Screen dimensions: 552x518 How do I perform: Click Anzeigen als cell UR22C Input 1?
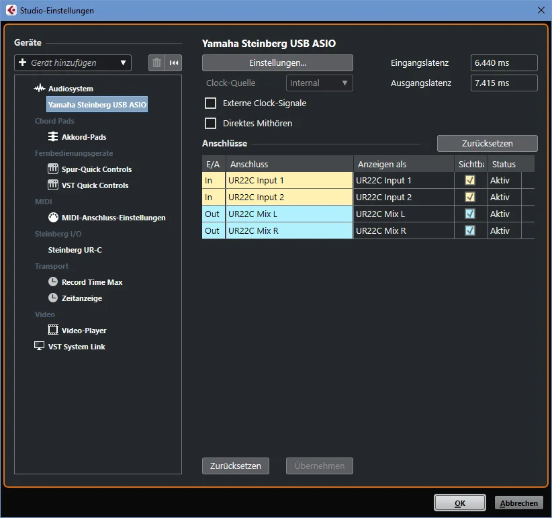pos(404,180)
